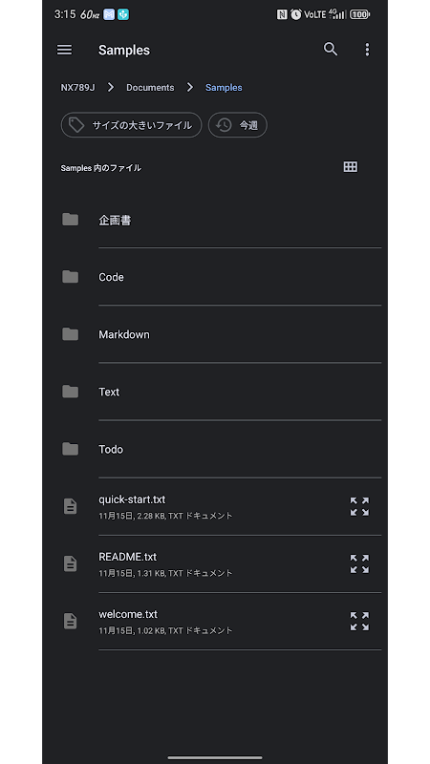This screenshot has width=430, height=764.
Task: Toggle the サイズの大きいファイル filter chip
Action: coord(131,125)
